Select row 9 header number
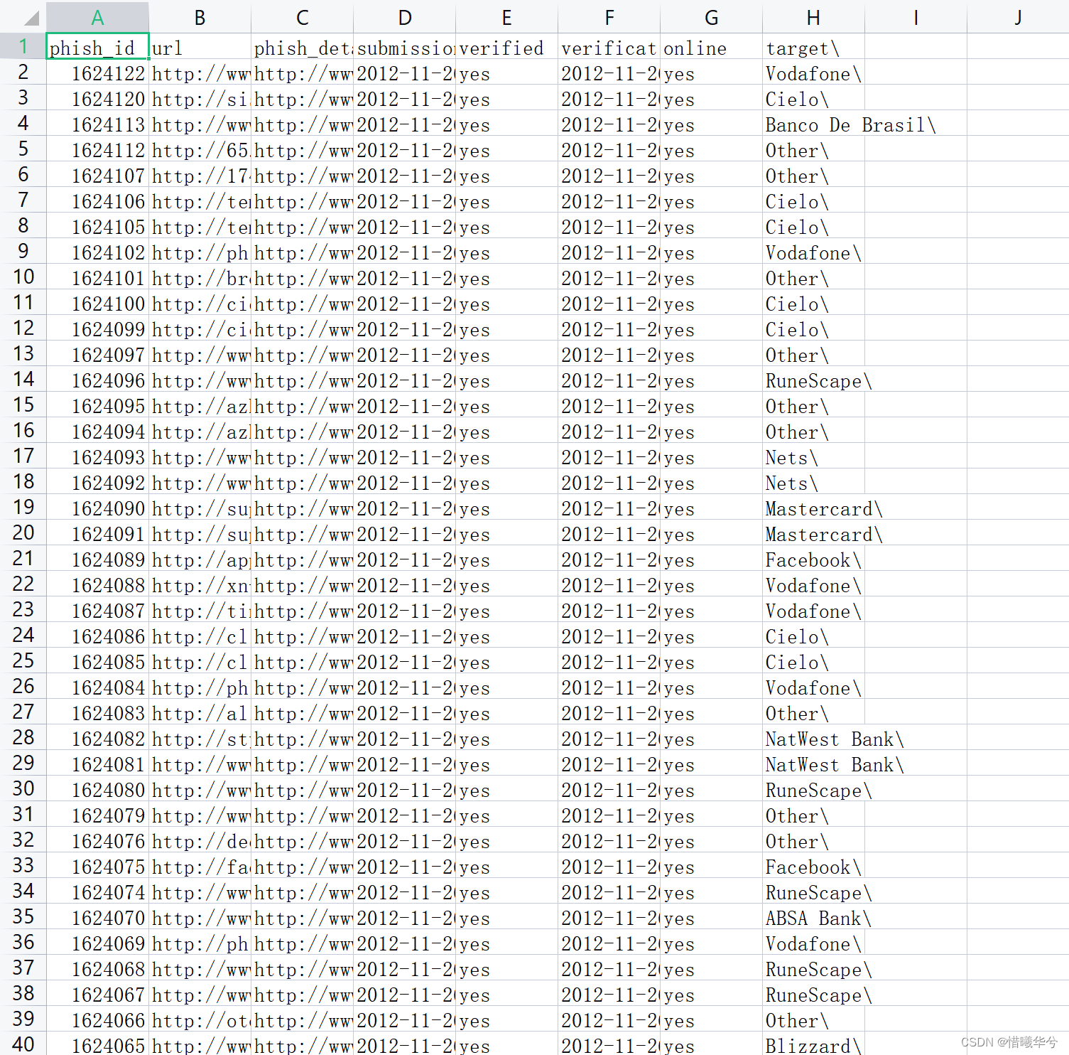The height and width of the screenshot is (1055, 1069). point(23,251)
